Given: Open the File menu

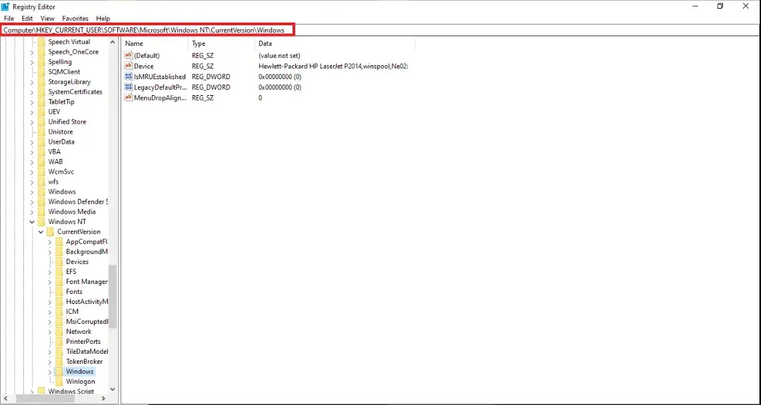Looking at the screenshot, I should click(9, 19).
